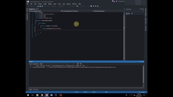Click the Start debugging button
This screenshot has height=97, width=173.
click(72, 6)
